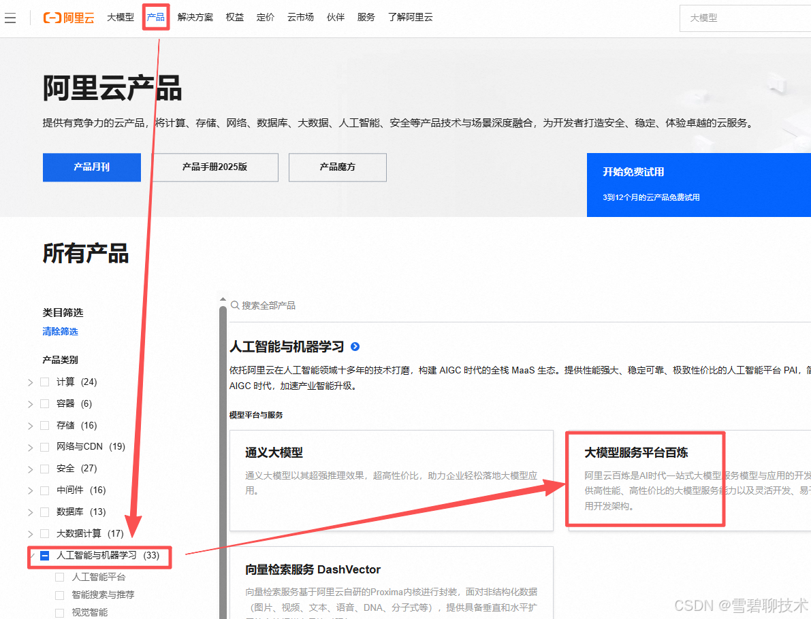This screenshot has height=619, width=811.
Task: Open the 服务 menu item
Action: tap(366, 18)
